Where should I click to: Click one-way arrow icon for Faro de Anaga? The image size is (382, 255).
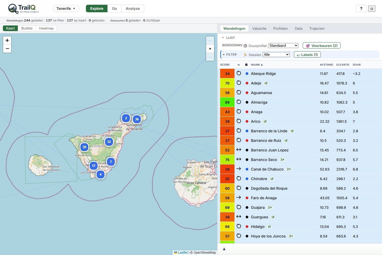239,198
